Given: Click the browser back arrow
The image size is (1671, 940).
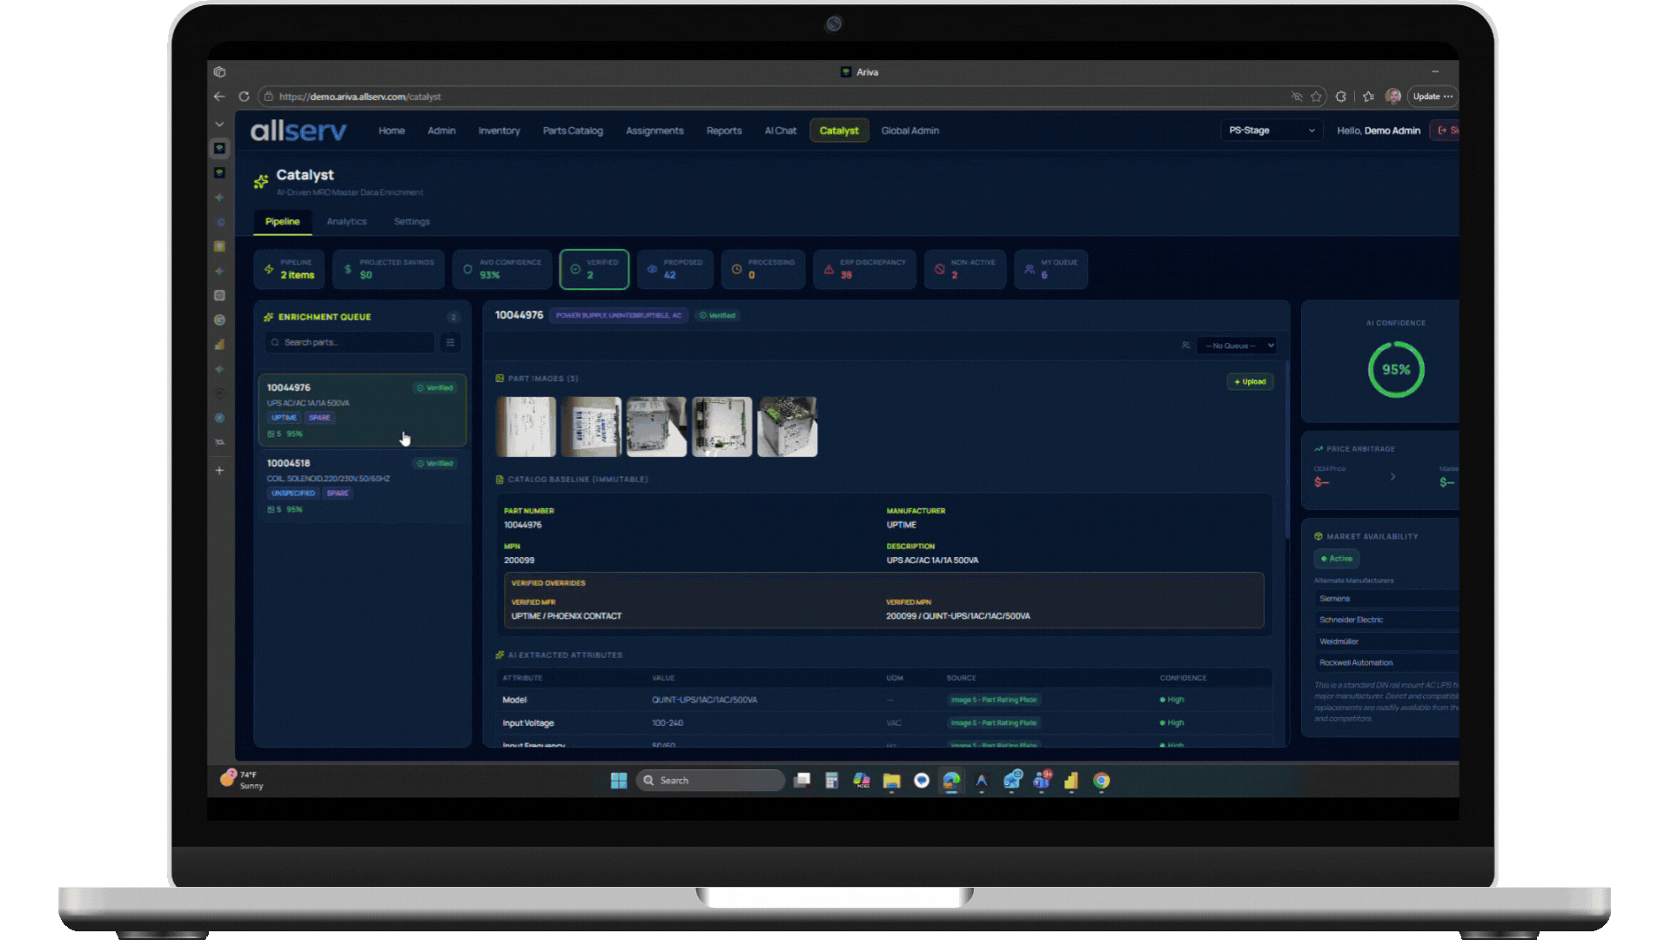Looking at the screenshot, I should click(x=219, y=97).
